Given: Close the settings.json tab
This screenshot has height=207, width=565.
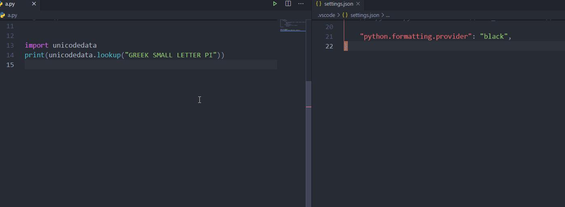Looking at the screenshot, I should tap(358, 4).
